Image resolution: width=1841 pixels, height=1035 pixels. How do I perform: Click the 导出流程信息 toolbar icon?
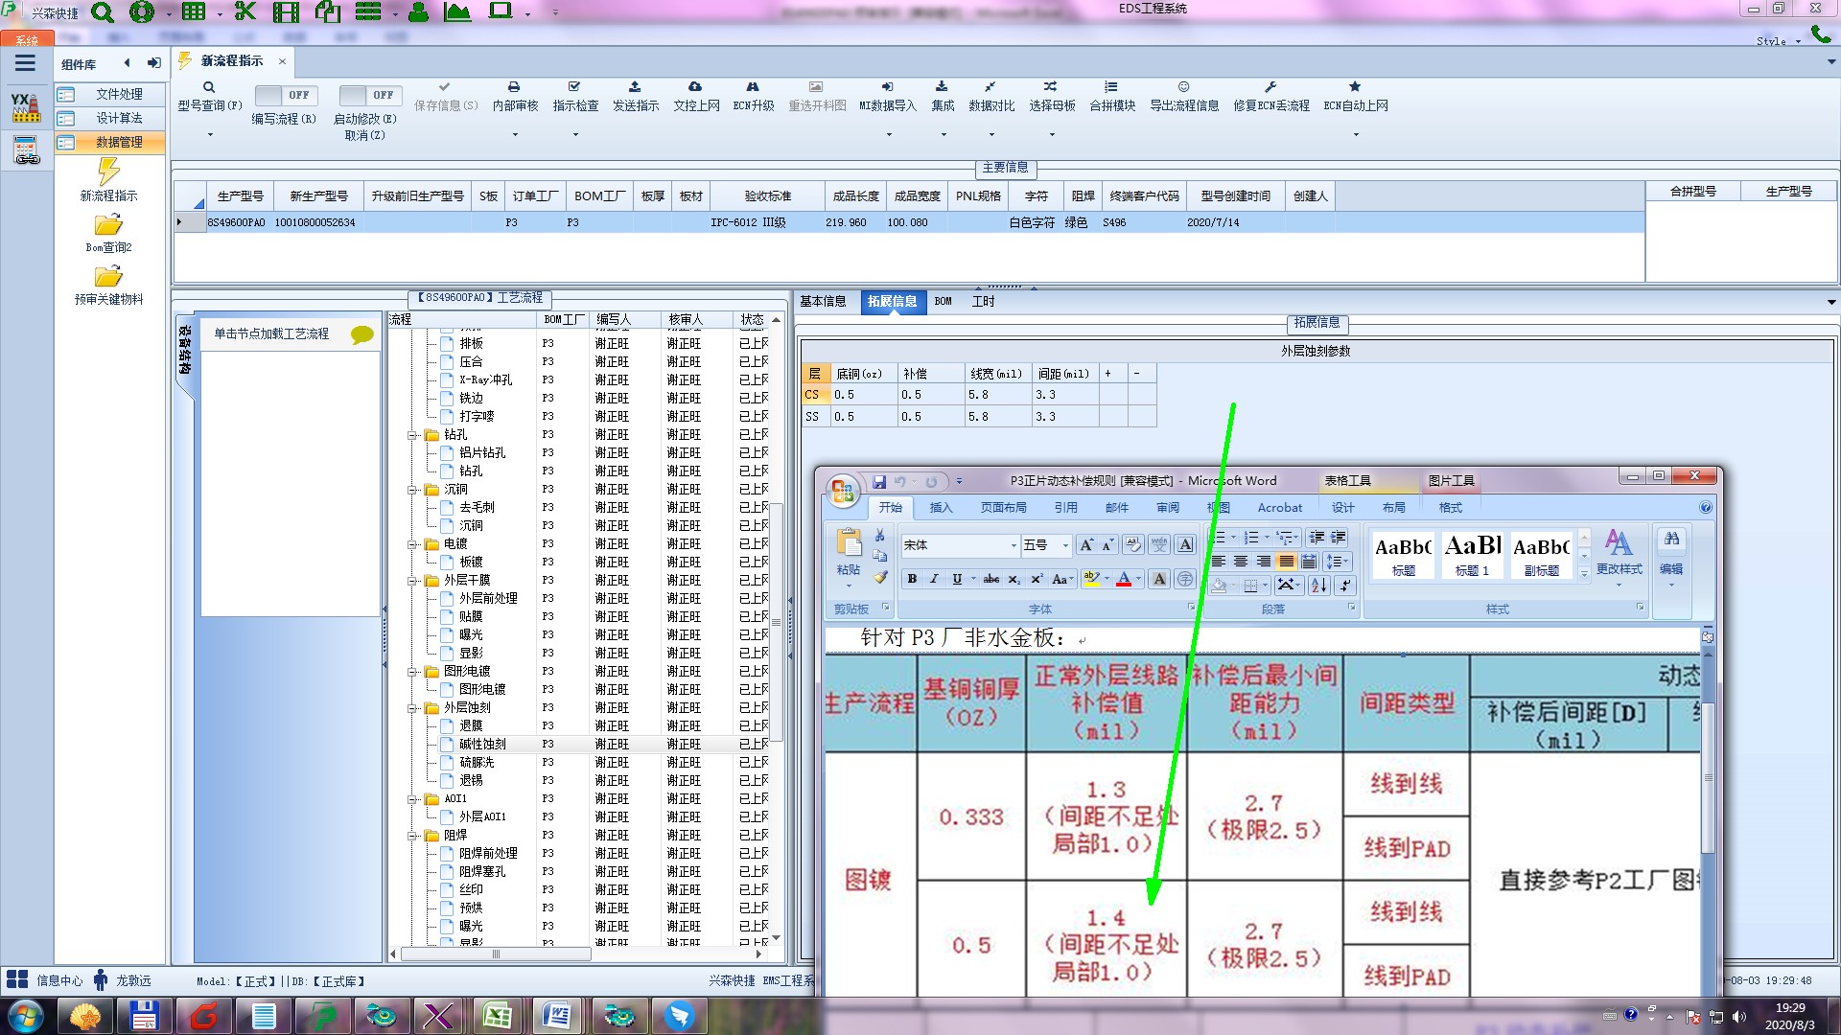click(1183, 87)
